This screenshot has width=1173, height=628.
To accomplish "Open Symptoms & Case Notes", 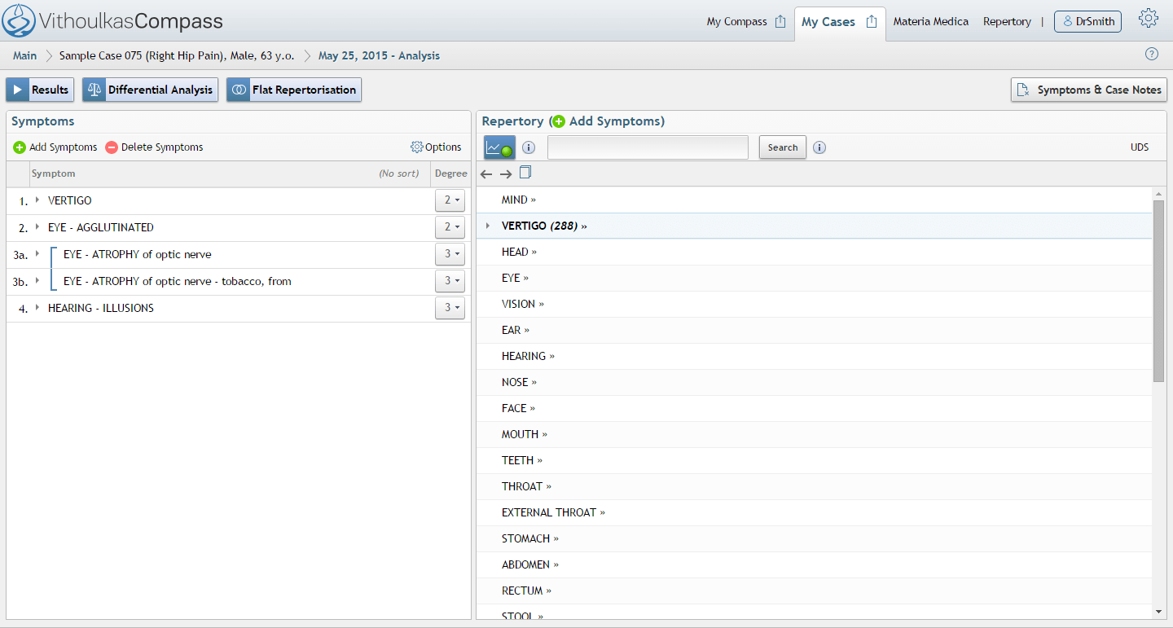I will pos(1088,90).
